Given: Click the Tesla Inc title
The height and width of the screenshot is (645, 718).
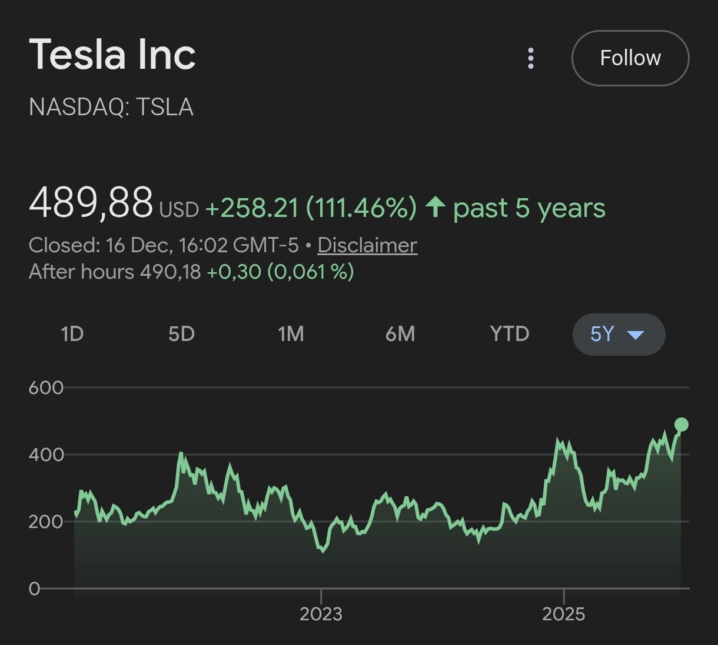Looking at the screenshot, I should 113,54.
